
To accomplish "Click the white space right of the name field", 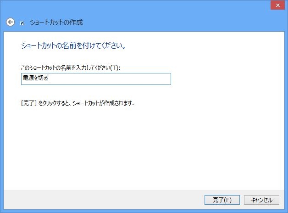I will (225, 79).
